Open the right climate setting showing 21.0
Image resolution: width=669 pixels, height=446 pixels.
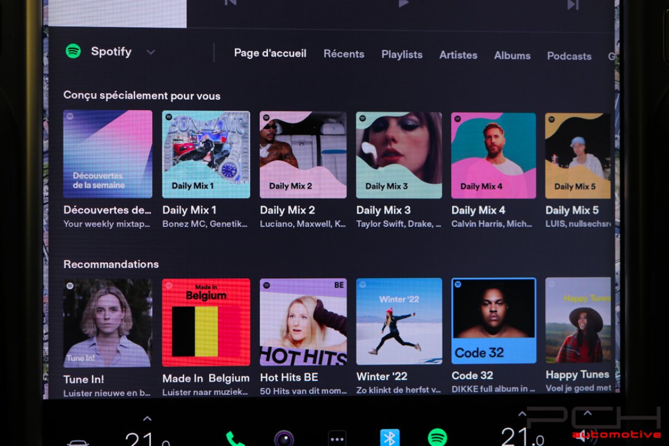coord(522,436)
